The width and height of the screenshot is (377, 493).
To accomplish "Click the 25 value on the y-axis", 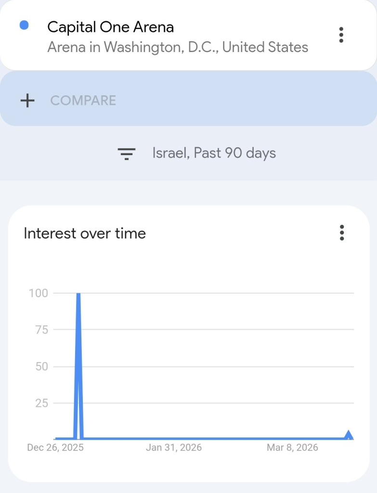I will coord(41,403).
